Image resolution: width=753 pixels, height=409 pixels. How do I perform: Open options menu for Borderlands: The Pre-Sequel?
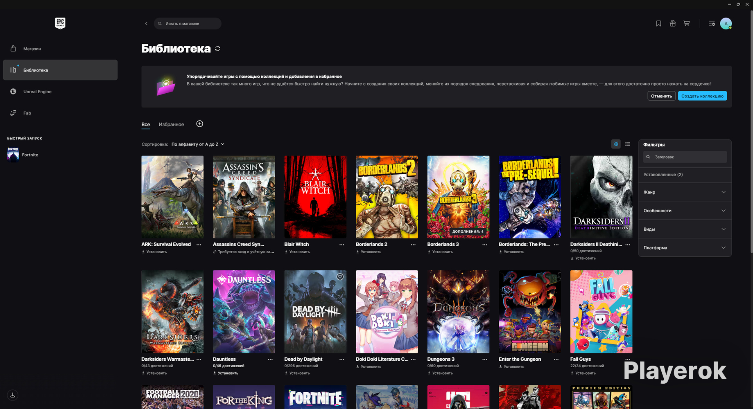[x=556, y=245]
